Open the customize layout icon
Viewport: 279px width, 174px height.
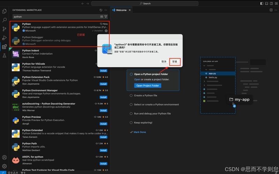(x=276, y=3)
